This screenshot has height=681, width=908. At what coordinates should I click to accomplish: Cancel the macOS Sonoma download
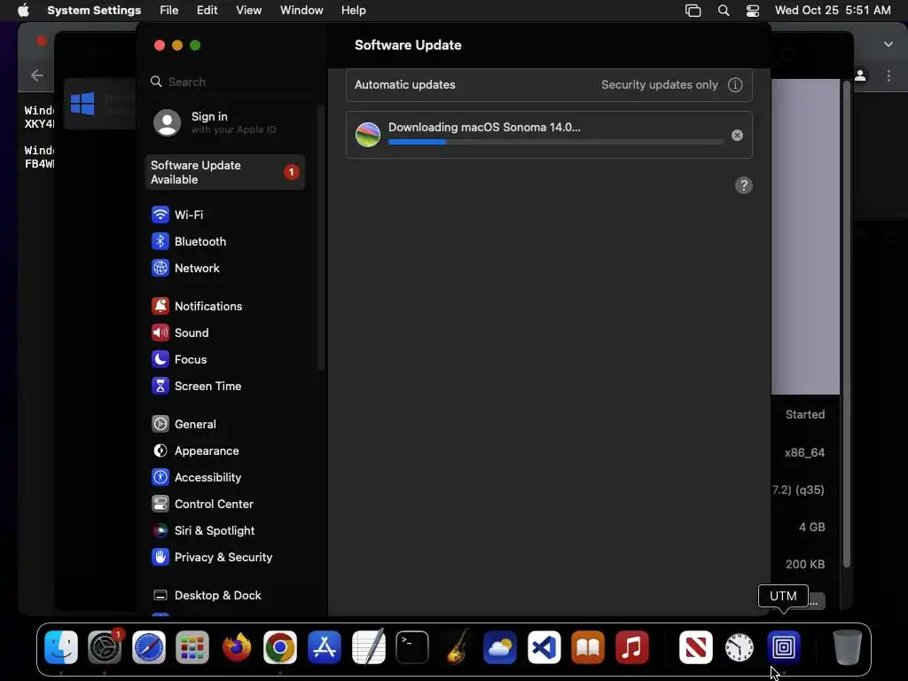(x=737, y=136)
